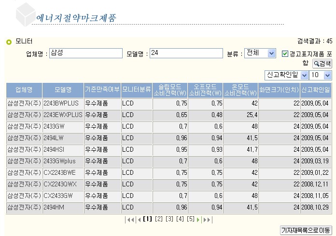The width and height of the screenshot is (336, 236).
Task: Go to page 3 of results
Action: pos(169,219)
